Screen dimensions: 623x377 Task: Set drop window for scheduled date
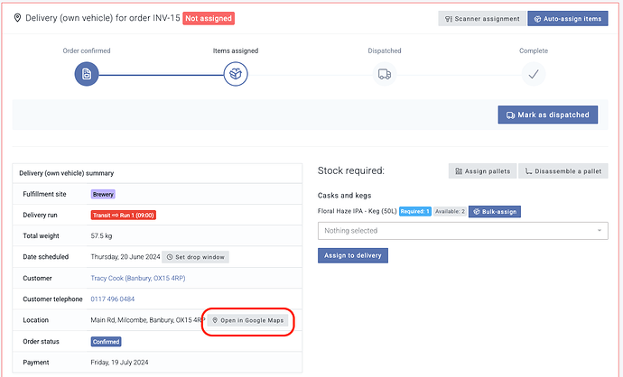point(196,257)
